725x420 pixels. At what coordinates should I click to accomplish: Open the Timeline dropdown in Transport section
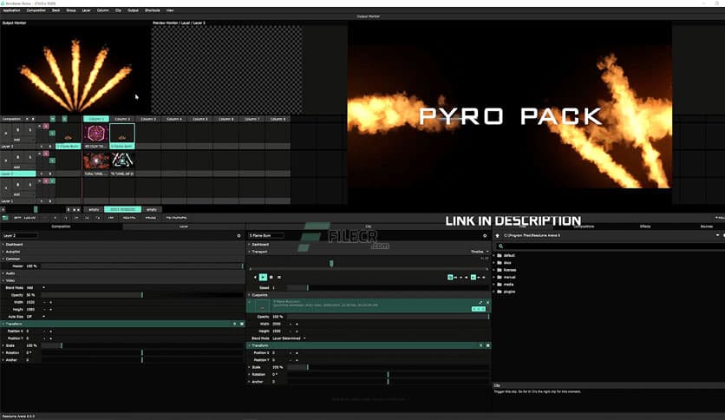point(478,252)
